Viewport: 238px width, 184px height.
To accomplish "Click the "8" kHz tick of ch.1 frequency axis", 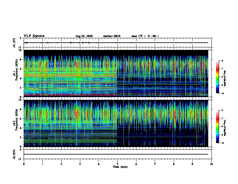I will tap(21, 60).
